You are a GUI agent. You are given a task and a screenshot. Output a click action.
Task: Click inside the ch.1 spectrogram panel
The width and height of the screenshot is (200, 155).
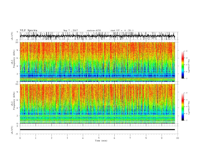(x=97, y=62)
